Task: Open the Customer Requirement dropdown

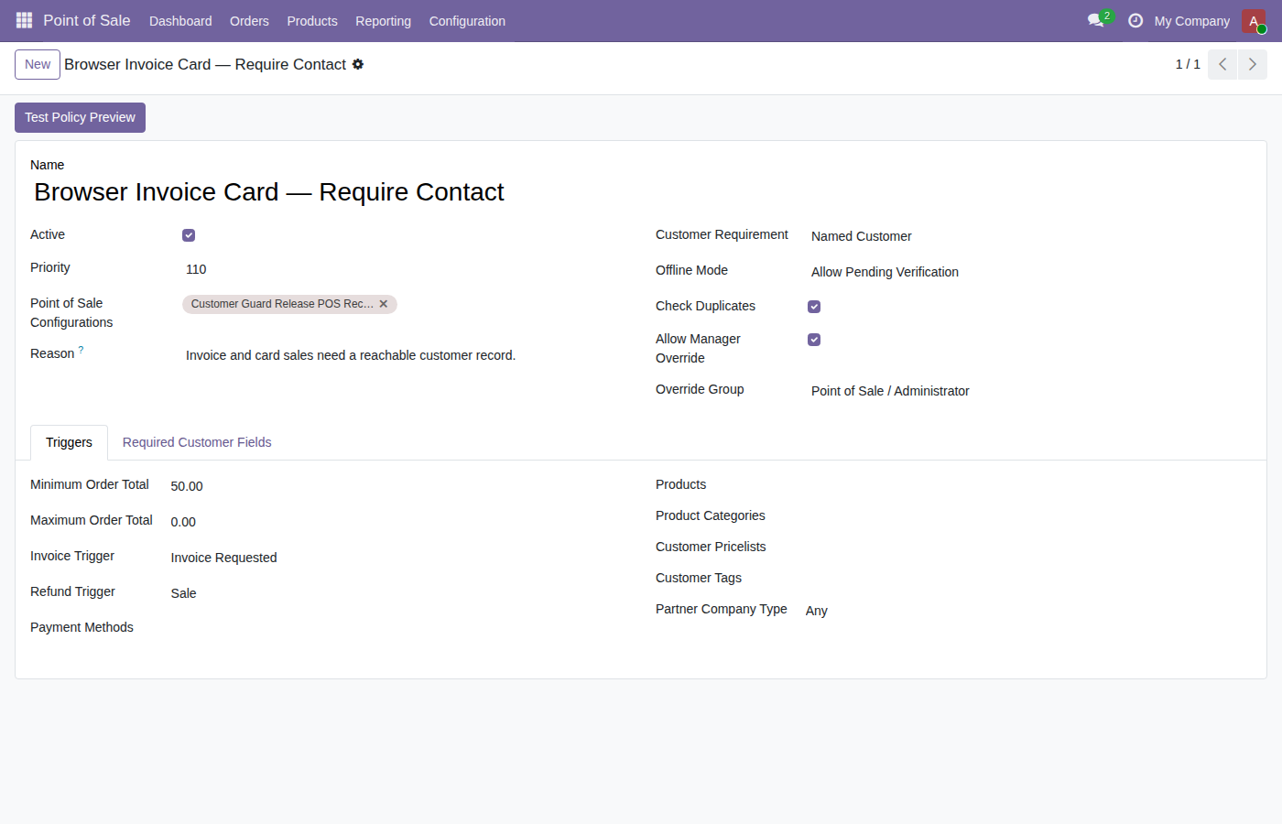Action: 1030,236
